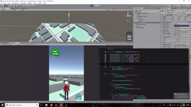Screen dimensions: 191x107
Task: Toggle the Static checkbox
Action: (x=185, y=11)
